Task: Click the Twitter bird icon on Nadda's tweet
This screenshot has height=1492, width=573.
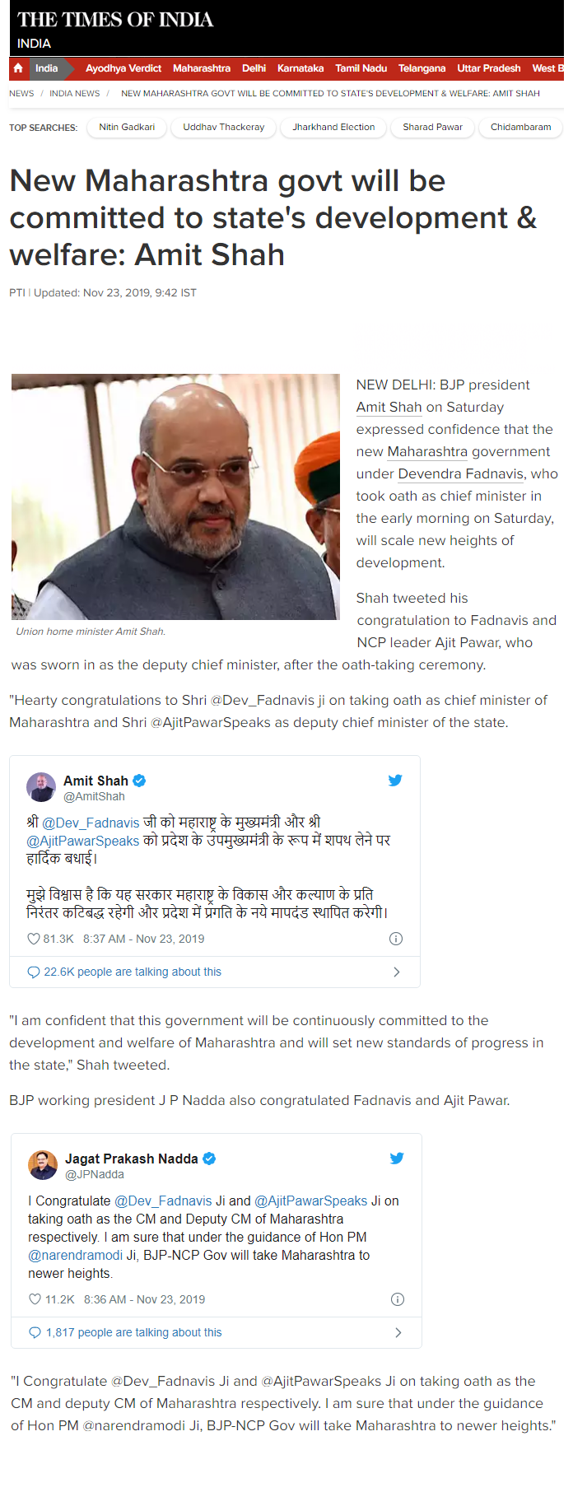Action: (397, 1158)
